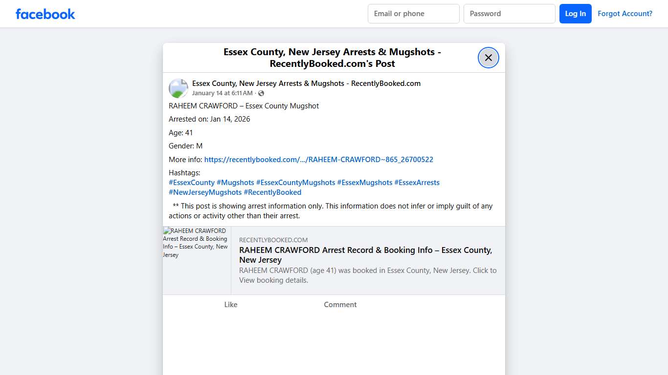This screenshot has width=668, height=375.
Task: Click the public globe privacy icon
Action: [x=261, y=93]
